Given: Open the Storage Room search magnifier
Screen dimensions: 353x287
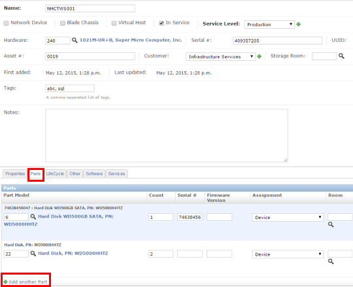Looking at the screenshot, I should click(341, 56).
